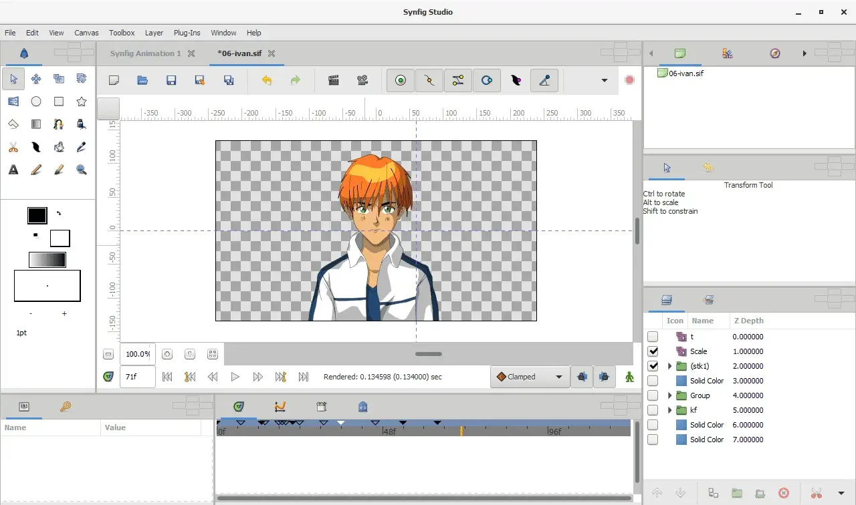The image size is (856, 505).
Task: Expand the Group layer
Action: pos(669,395)
